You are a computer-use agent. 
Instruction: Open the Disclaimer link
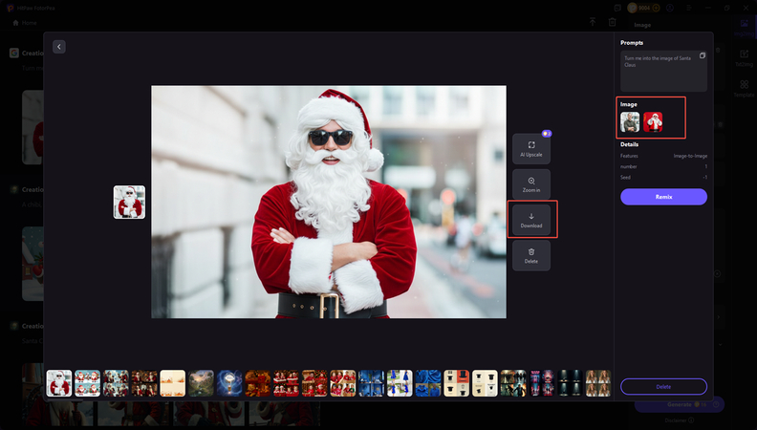[x=679, y=420]
